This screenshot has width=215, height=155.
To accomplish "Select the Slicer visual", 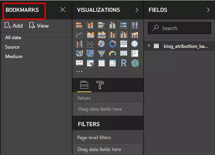I will (x=91, y=63).
